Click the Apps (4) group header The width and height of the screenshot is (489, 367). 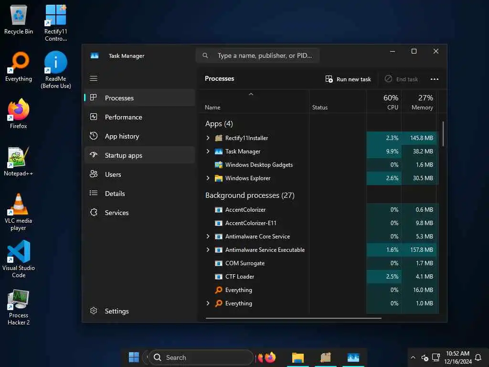(219, 124)
